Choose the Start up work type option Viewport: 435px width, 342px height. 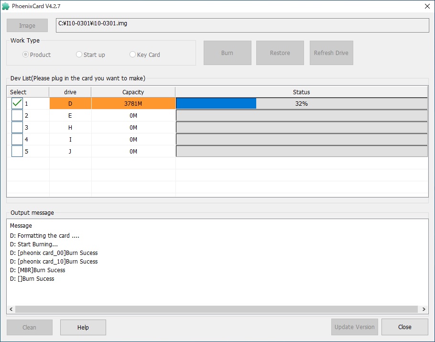click(x=79, y=55)
